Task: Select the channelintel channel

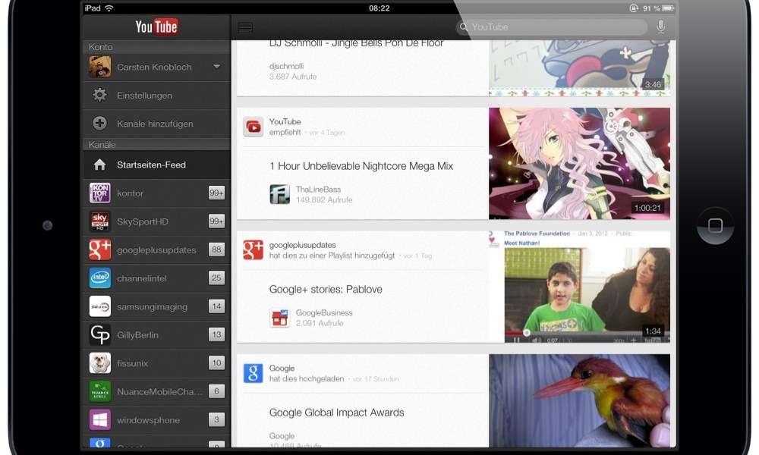Action: click(156, 278)
